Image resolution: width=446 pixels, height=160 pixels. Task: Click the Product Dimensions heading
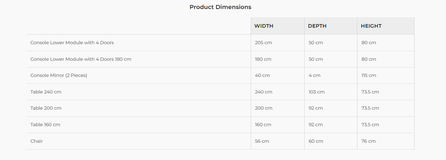220,7
